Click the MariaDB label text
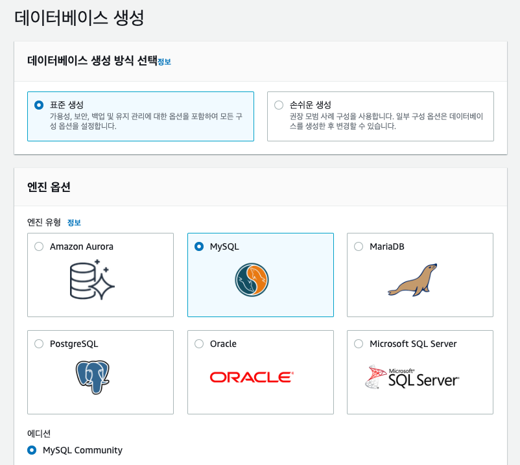 click(x=387, y=246)
